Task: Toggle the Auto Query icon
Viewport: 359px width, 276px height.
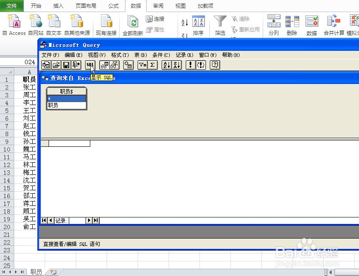Action: [201, 65]
